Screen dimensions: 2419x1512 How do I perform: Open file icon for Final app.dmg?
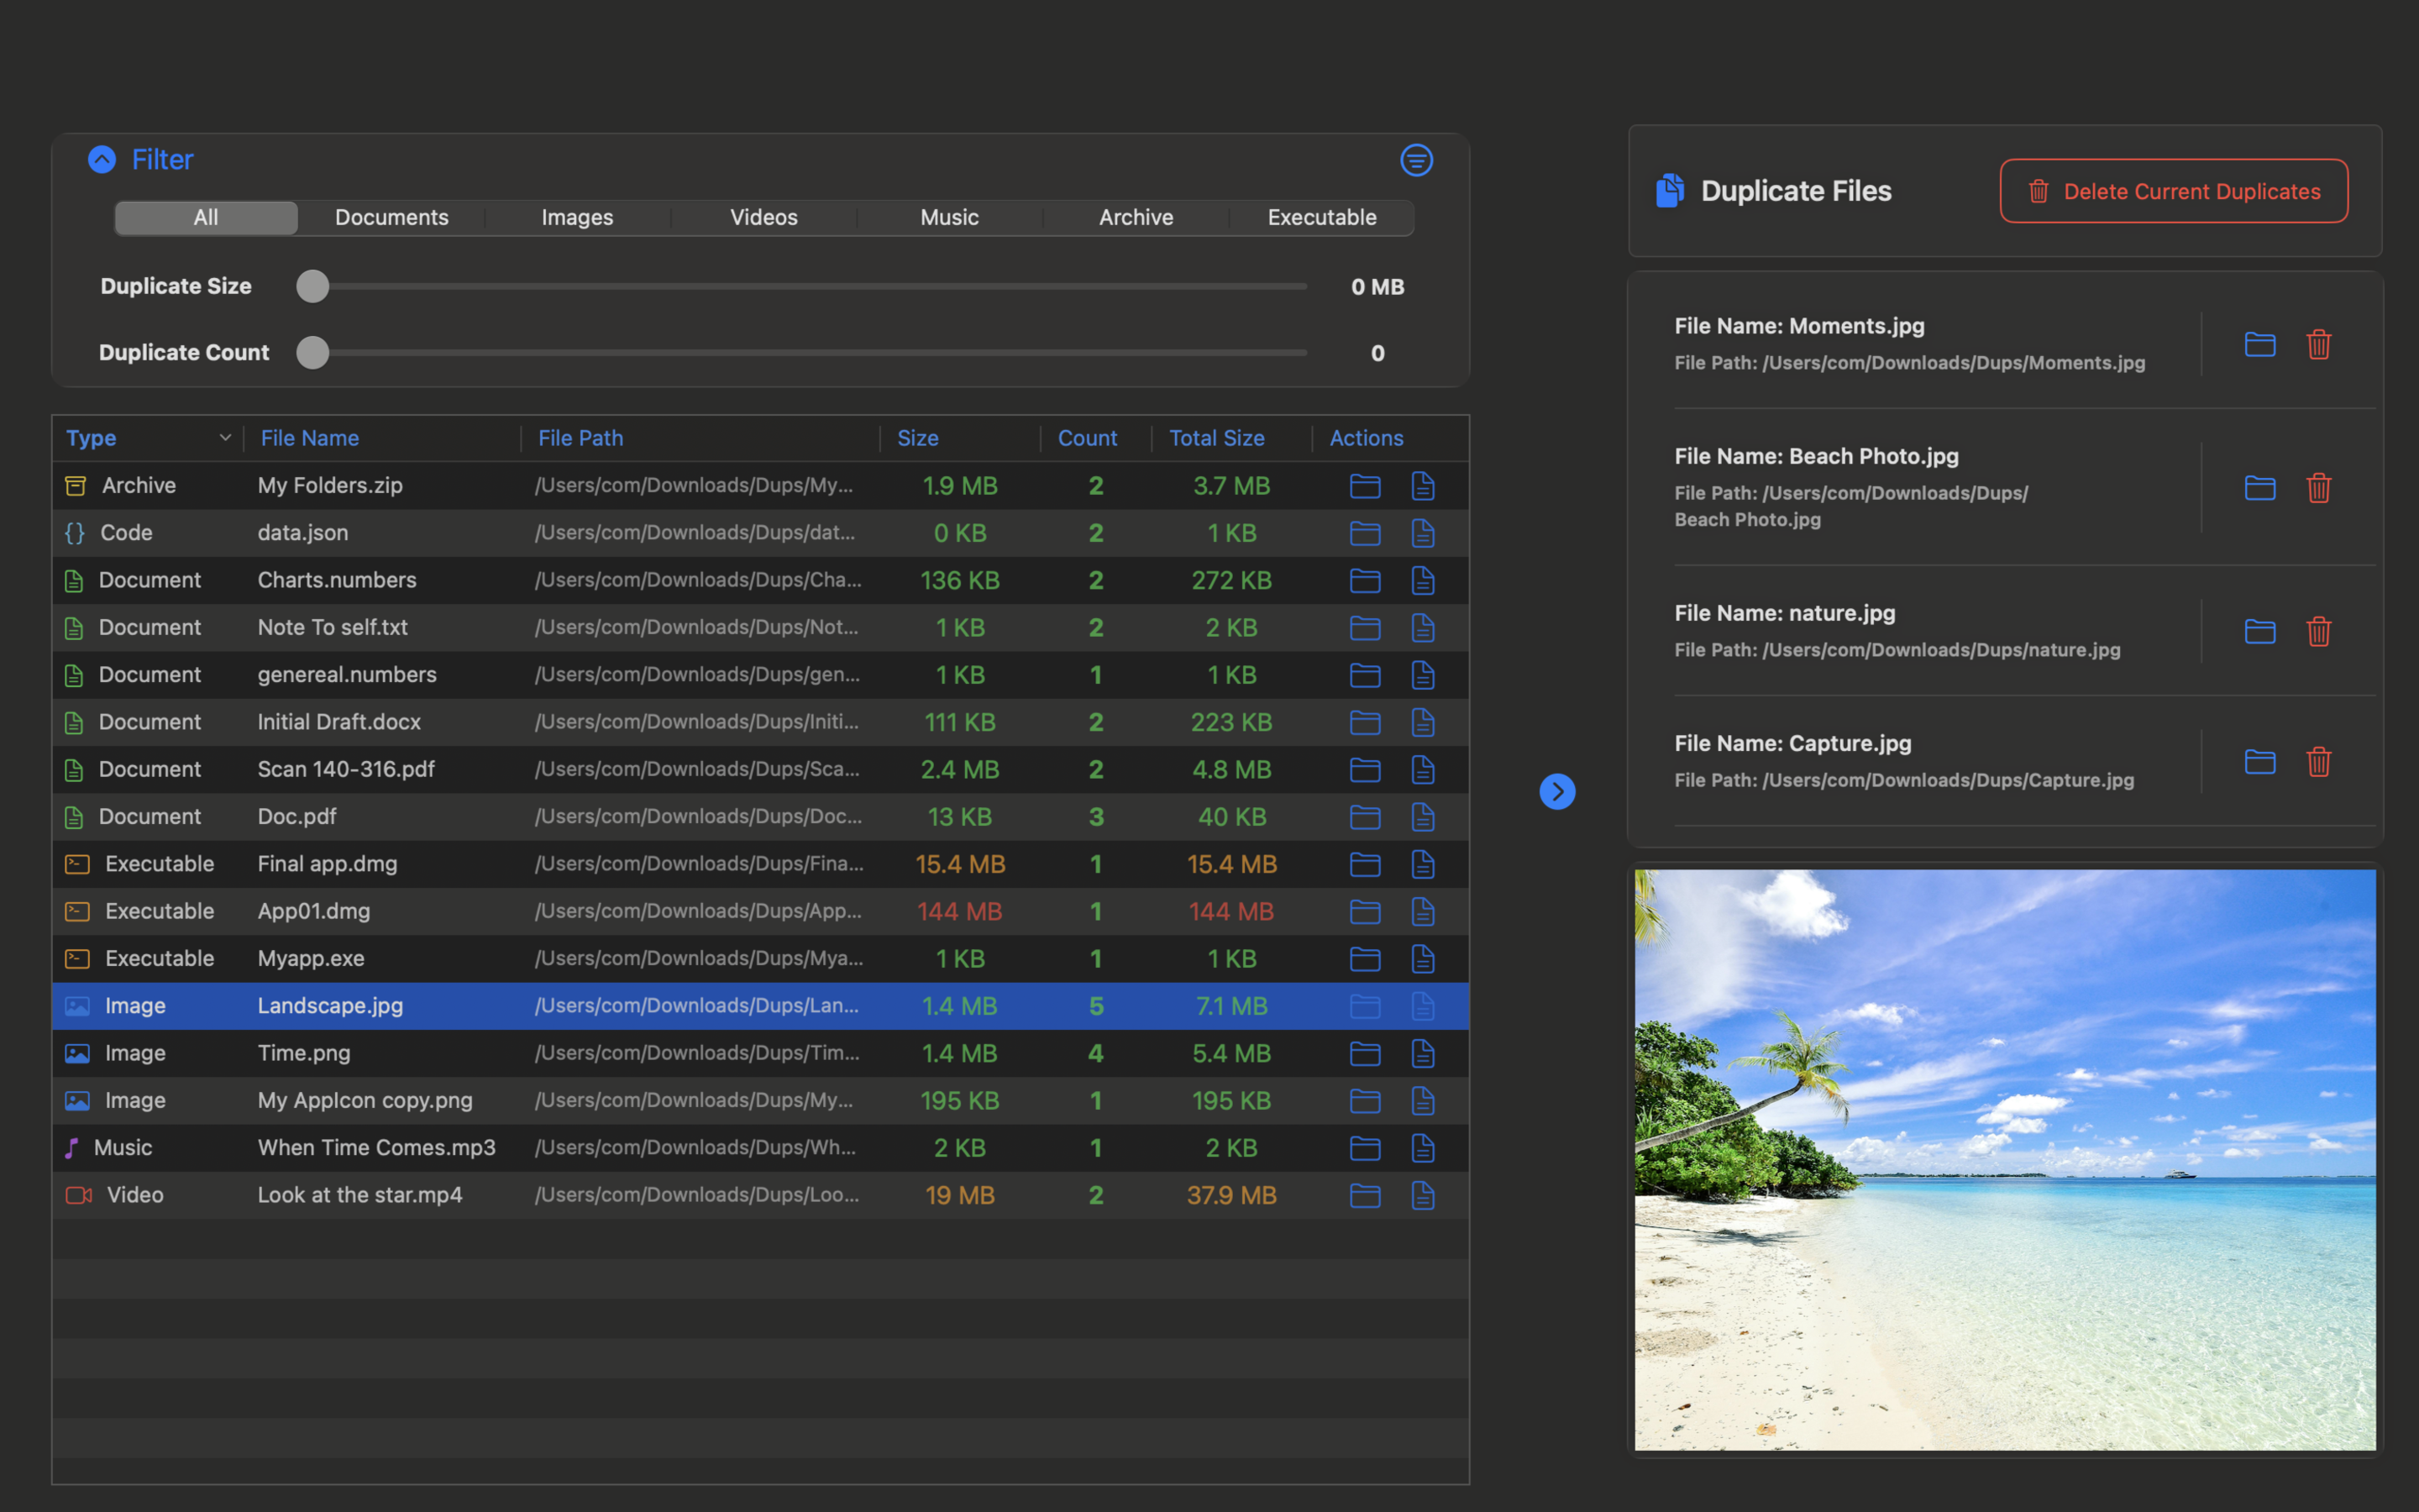pos(1424,864)
